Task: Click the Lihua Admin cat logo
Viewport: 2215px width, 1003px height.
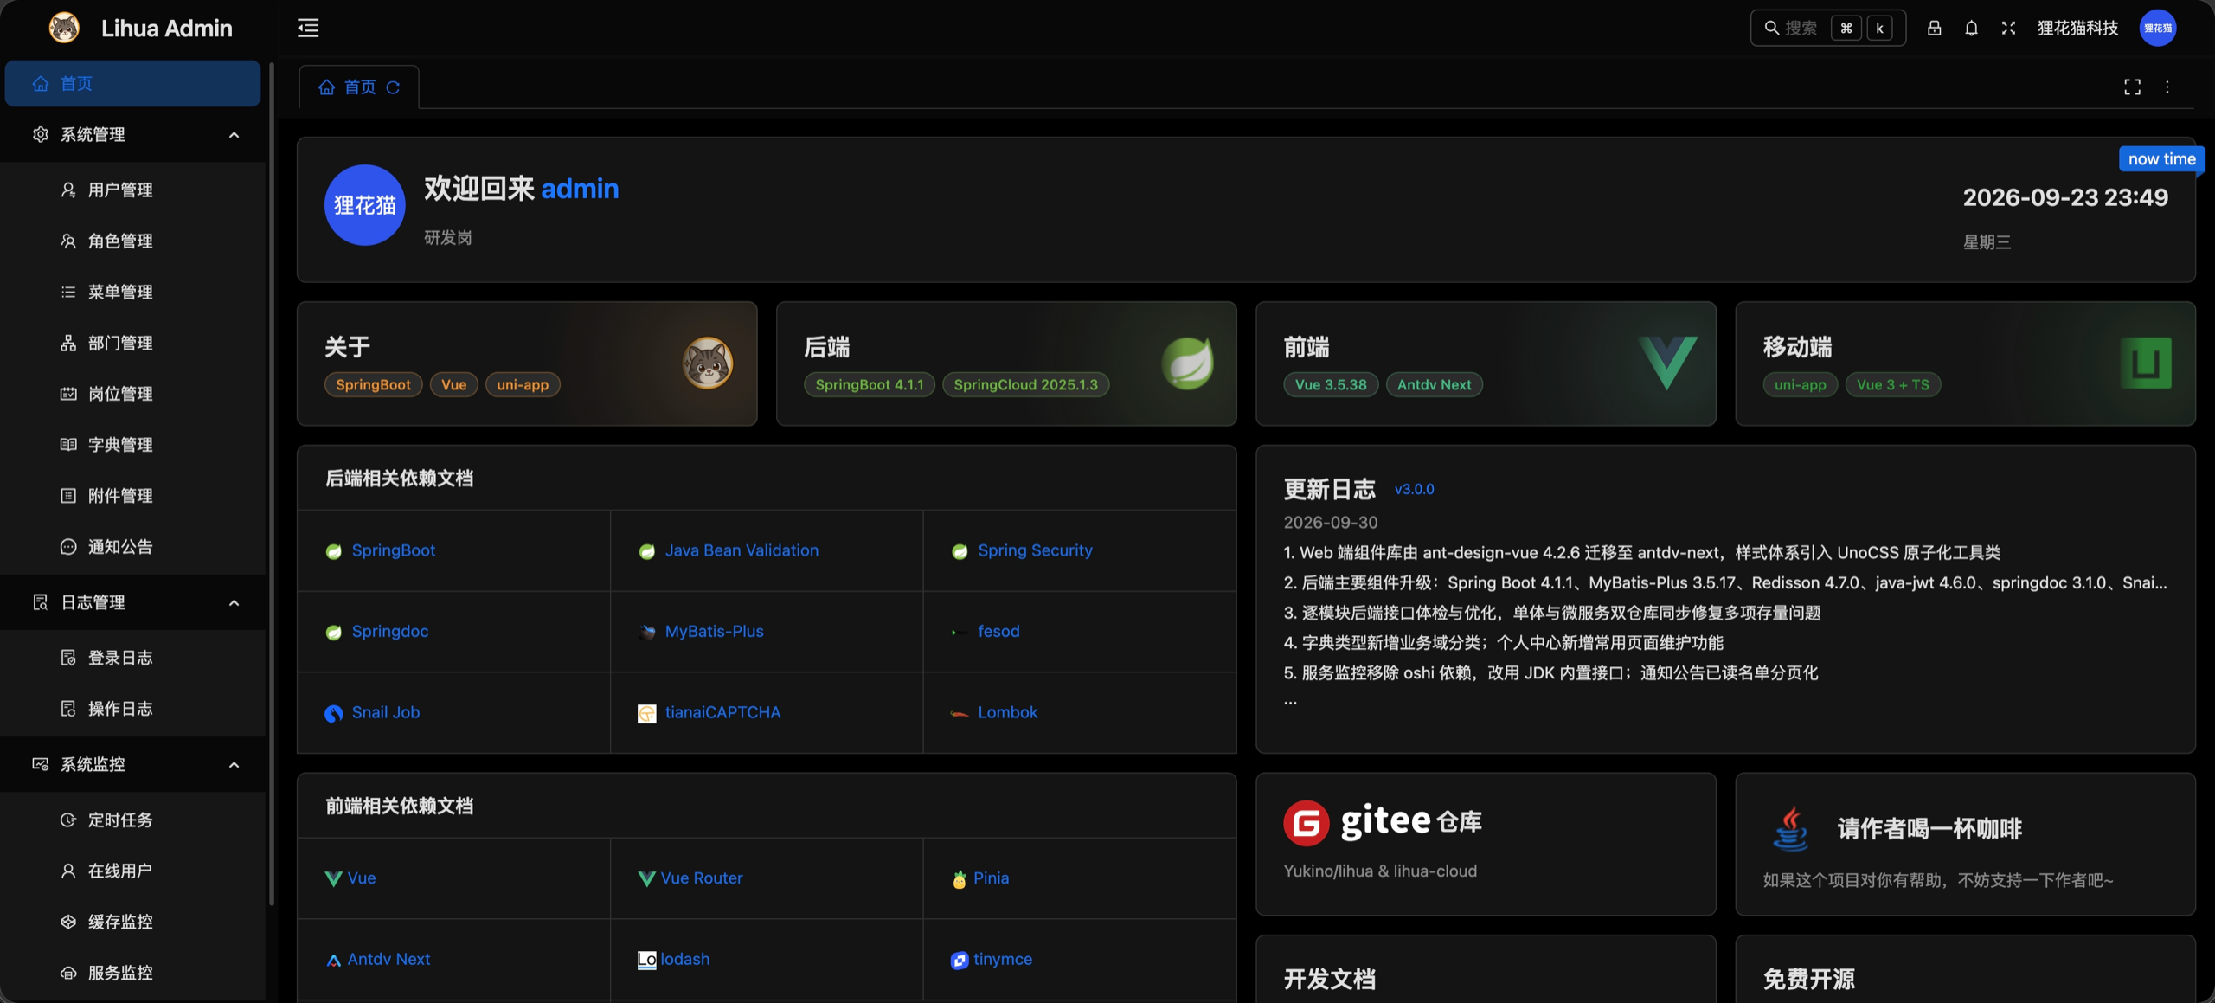Action: (x=64, y=28)
